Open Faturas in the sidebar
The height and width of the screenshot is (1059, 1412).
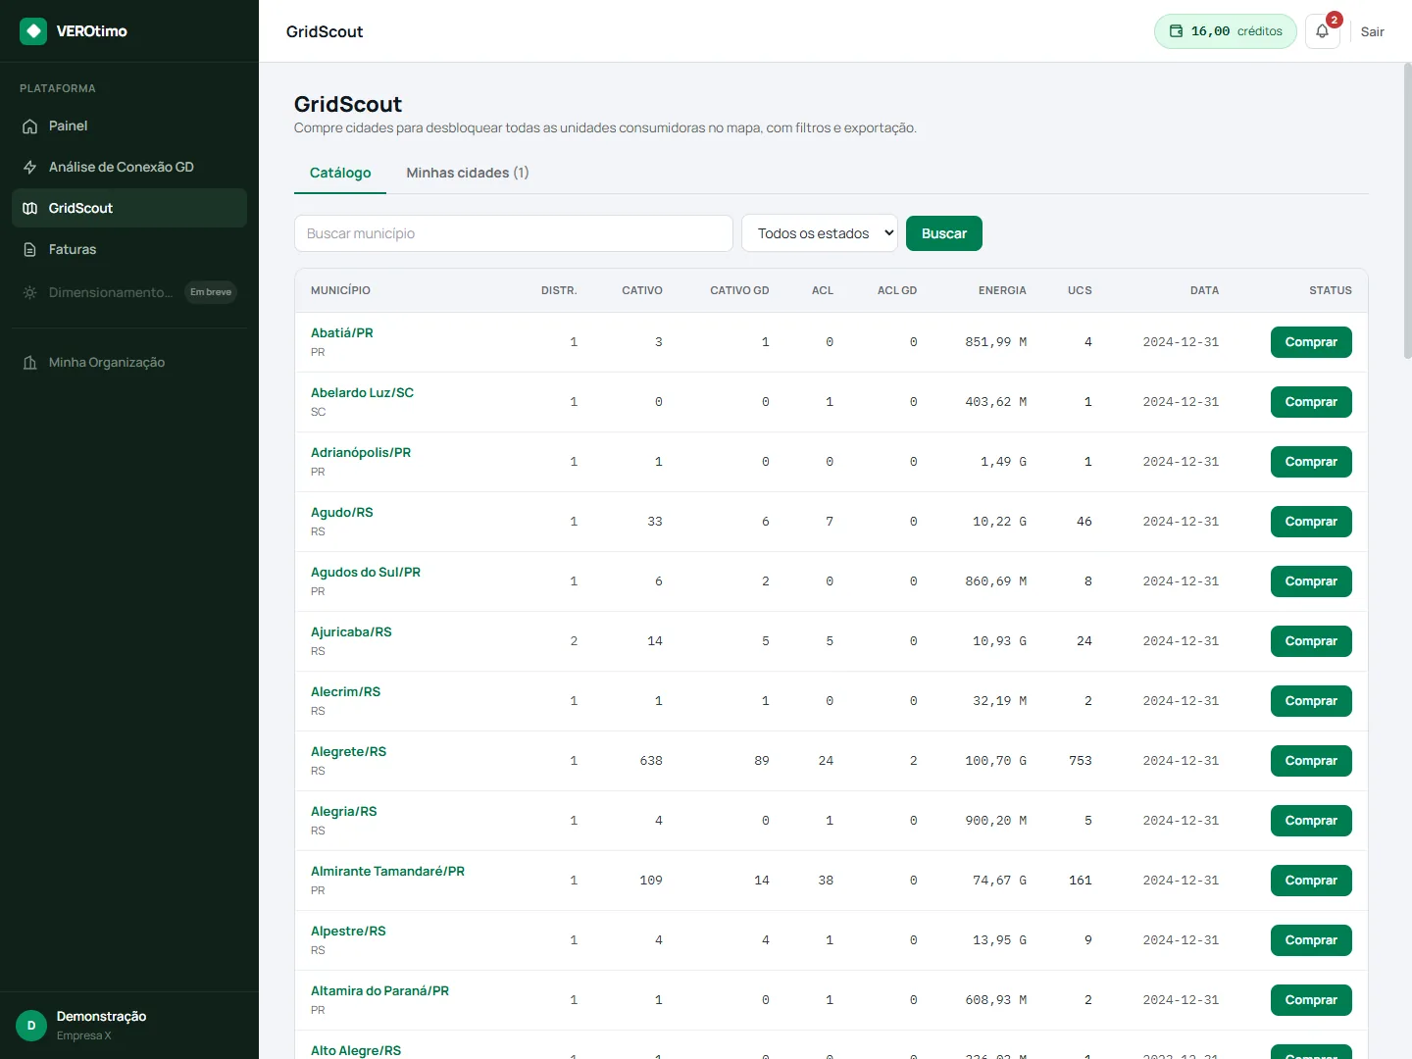(129, 249)
